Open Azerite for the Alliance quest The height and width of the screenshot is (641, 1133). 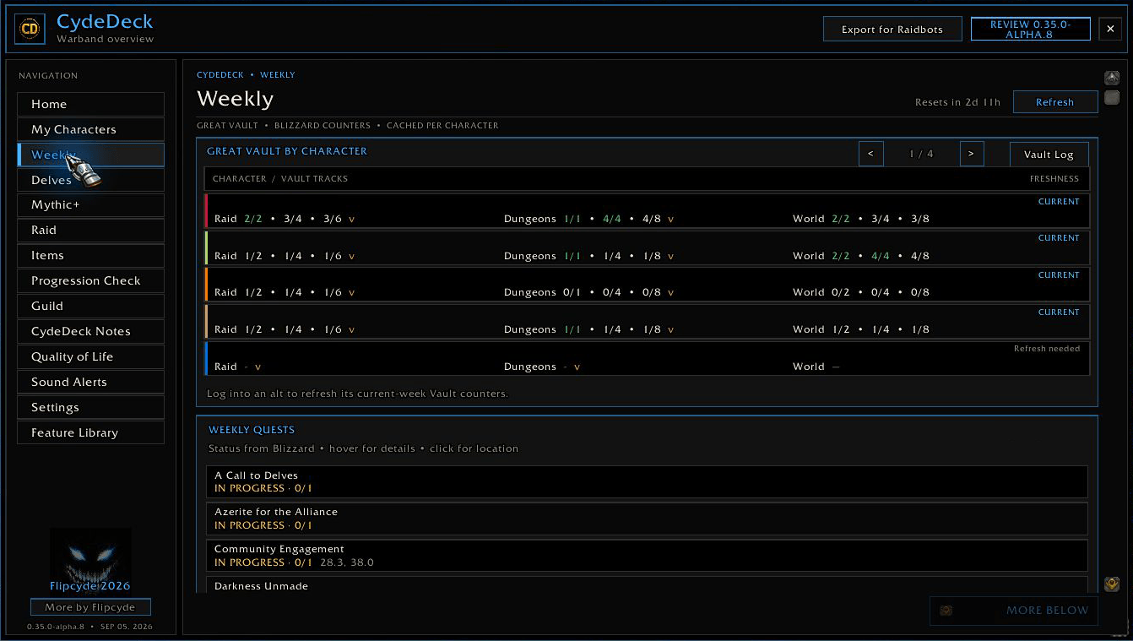coord(647,519)
